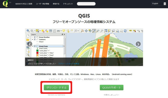Open the ドキュメント menu
The image size is (168, 98).
(x=68, y=4)
